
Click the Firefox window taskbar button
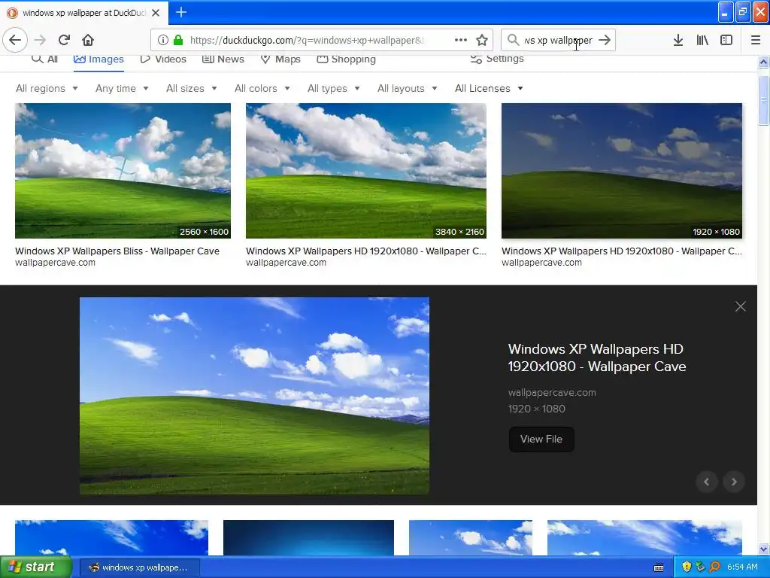(139, 567)
